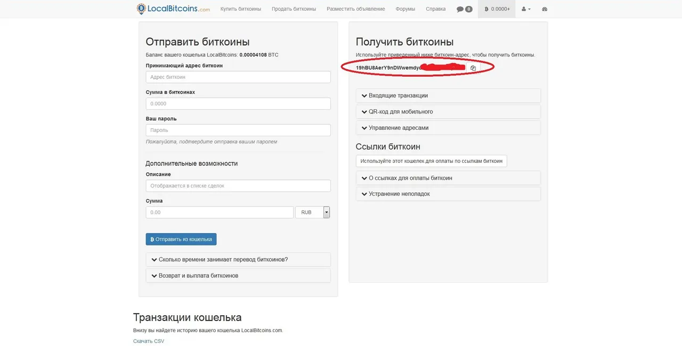The height and width of the screenshot is (346, 682).
Task: Copy the bitcoin receiving address
Action: click(473, 68)
